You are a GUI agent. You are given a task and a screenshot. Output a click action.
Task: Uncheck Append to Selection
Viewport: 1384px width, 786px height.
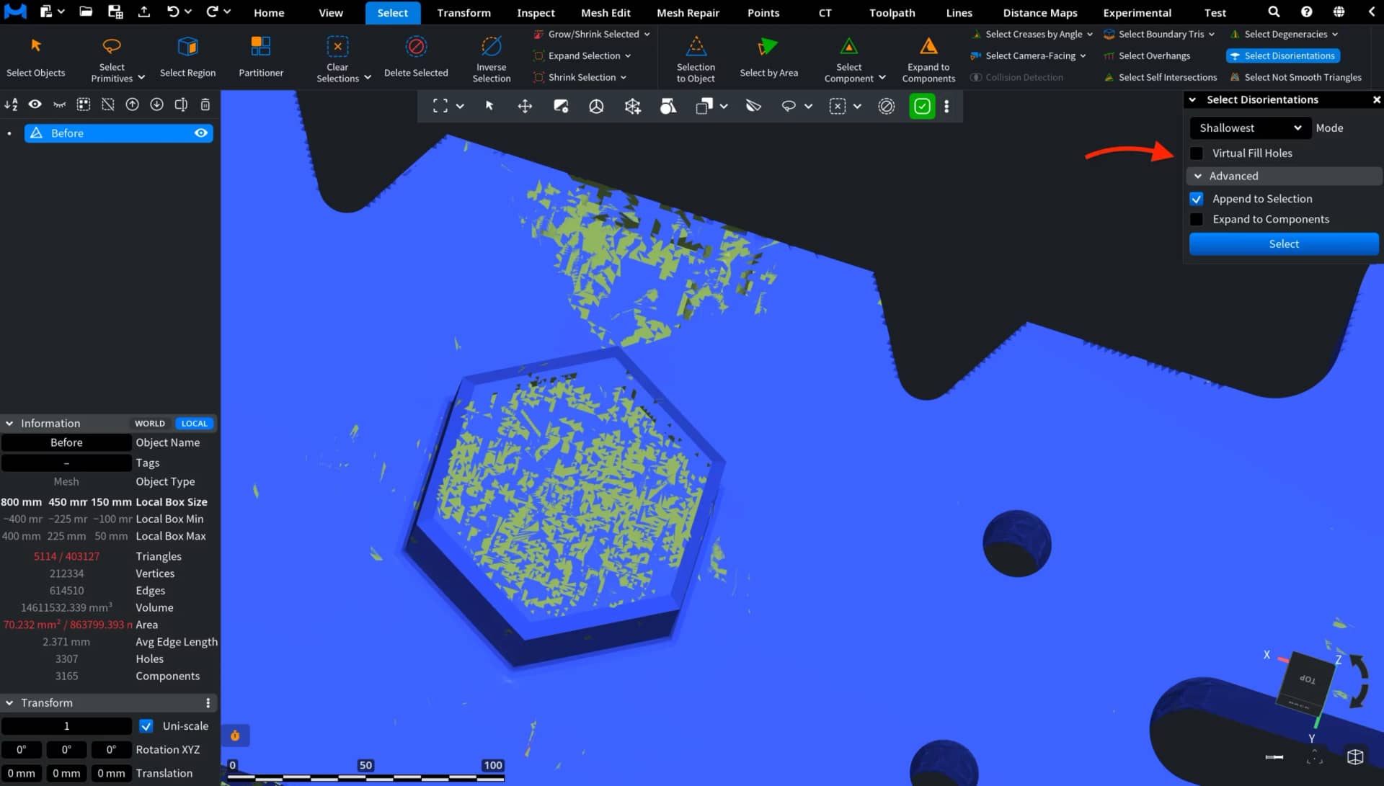1197,199
